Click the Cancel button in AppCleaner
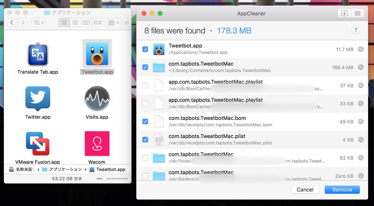Screen dimensions: 374x206 [305, 190]
